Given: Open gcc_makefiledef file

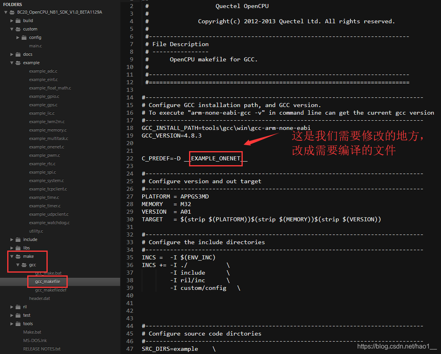Looking at the screenshot, I should click(51, 290).
